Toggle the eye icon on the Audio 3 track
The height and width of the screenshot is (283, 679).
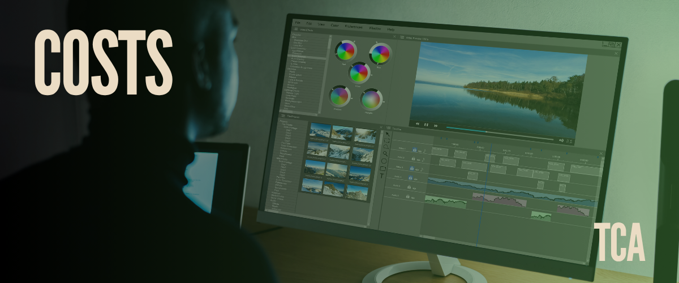[413, 198]
